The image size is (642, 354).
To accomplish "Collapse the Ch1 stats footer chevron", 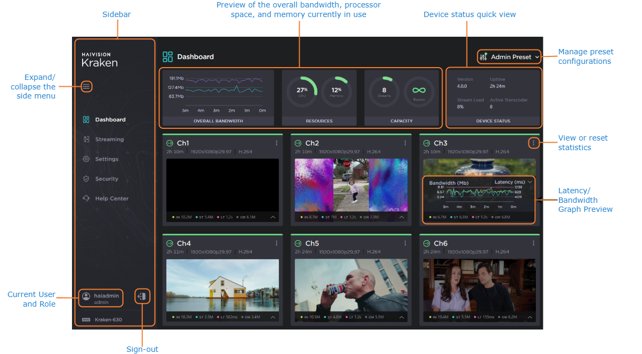I will coord(272,217).
